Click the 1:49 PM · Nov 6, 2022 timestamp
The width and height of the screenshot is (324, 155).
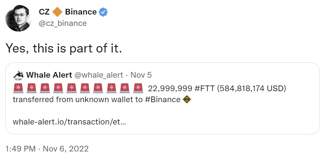point(47,148)
